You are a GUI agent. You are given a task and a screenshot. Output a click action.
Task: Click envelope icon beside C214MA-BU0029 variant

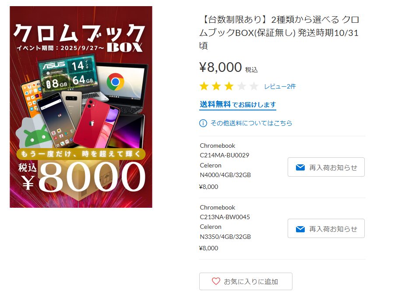[x=300, y=167]
